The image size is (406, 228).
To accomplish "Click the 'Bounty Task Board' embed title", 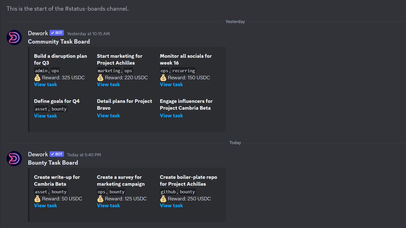I will [53, 162].
